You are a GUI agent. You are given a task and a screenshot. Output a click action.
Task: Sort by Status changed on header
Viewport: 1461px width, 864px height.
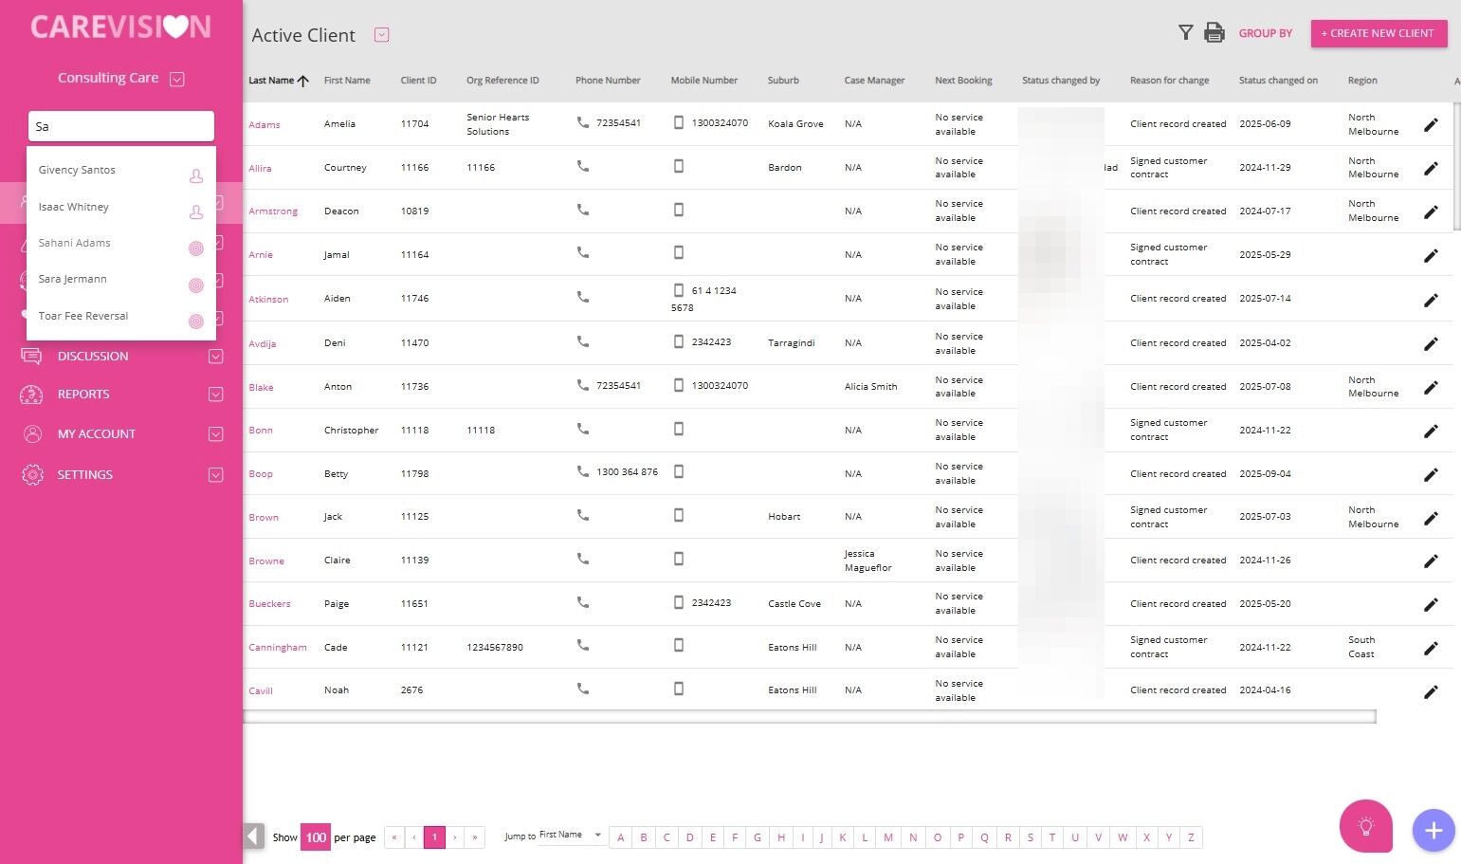pyautogui.click(x=1278, y=81)
